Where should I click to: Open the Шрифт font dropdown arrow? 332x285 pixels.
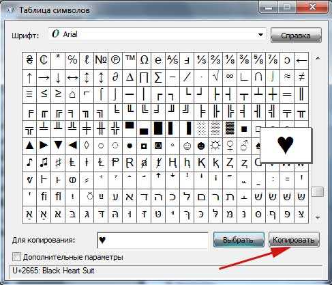(x=260, y=35)
